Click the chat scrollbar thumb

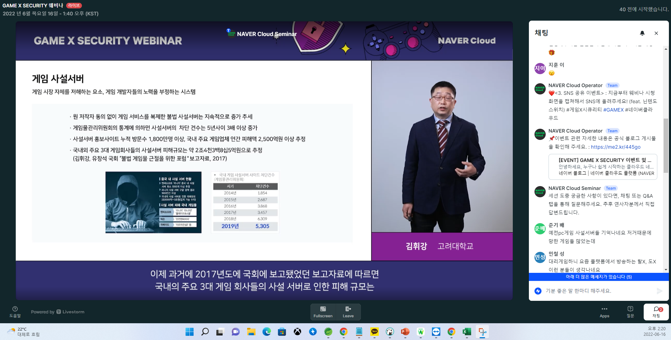tap(666, 146)
